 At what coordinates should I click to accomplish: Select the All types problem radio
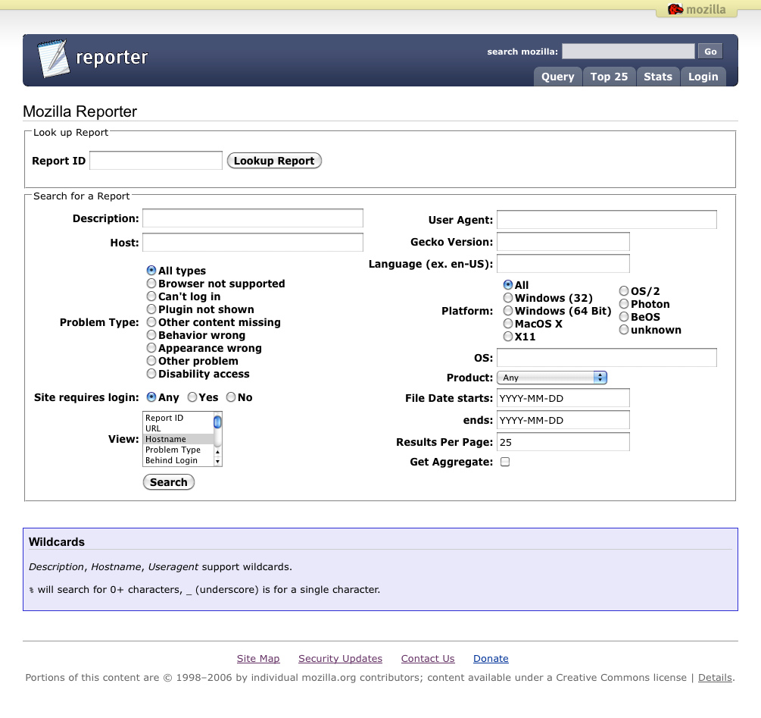coord(151,270)
